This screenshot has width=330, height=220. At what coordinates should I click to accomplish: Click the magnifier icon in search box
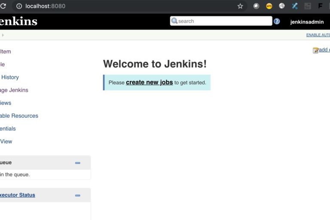click(174, 21)
